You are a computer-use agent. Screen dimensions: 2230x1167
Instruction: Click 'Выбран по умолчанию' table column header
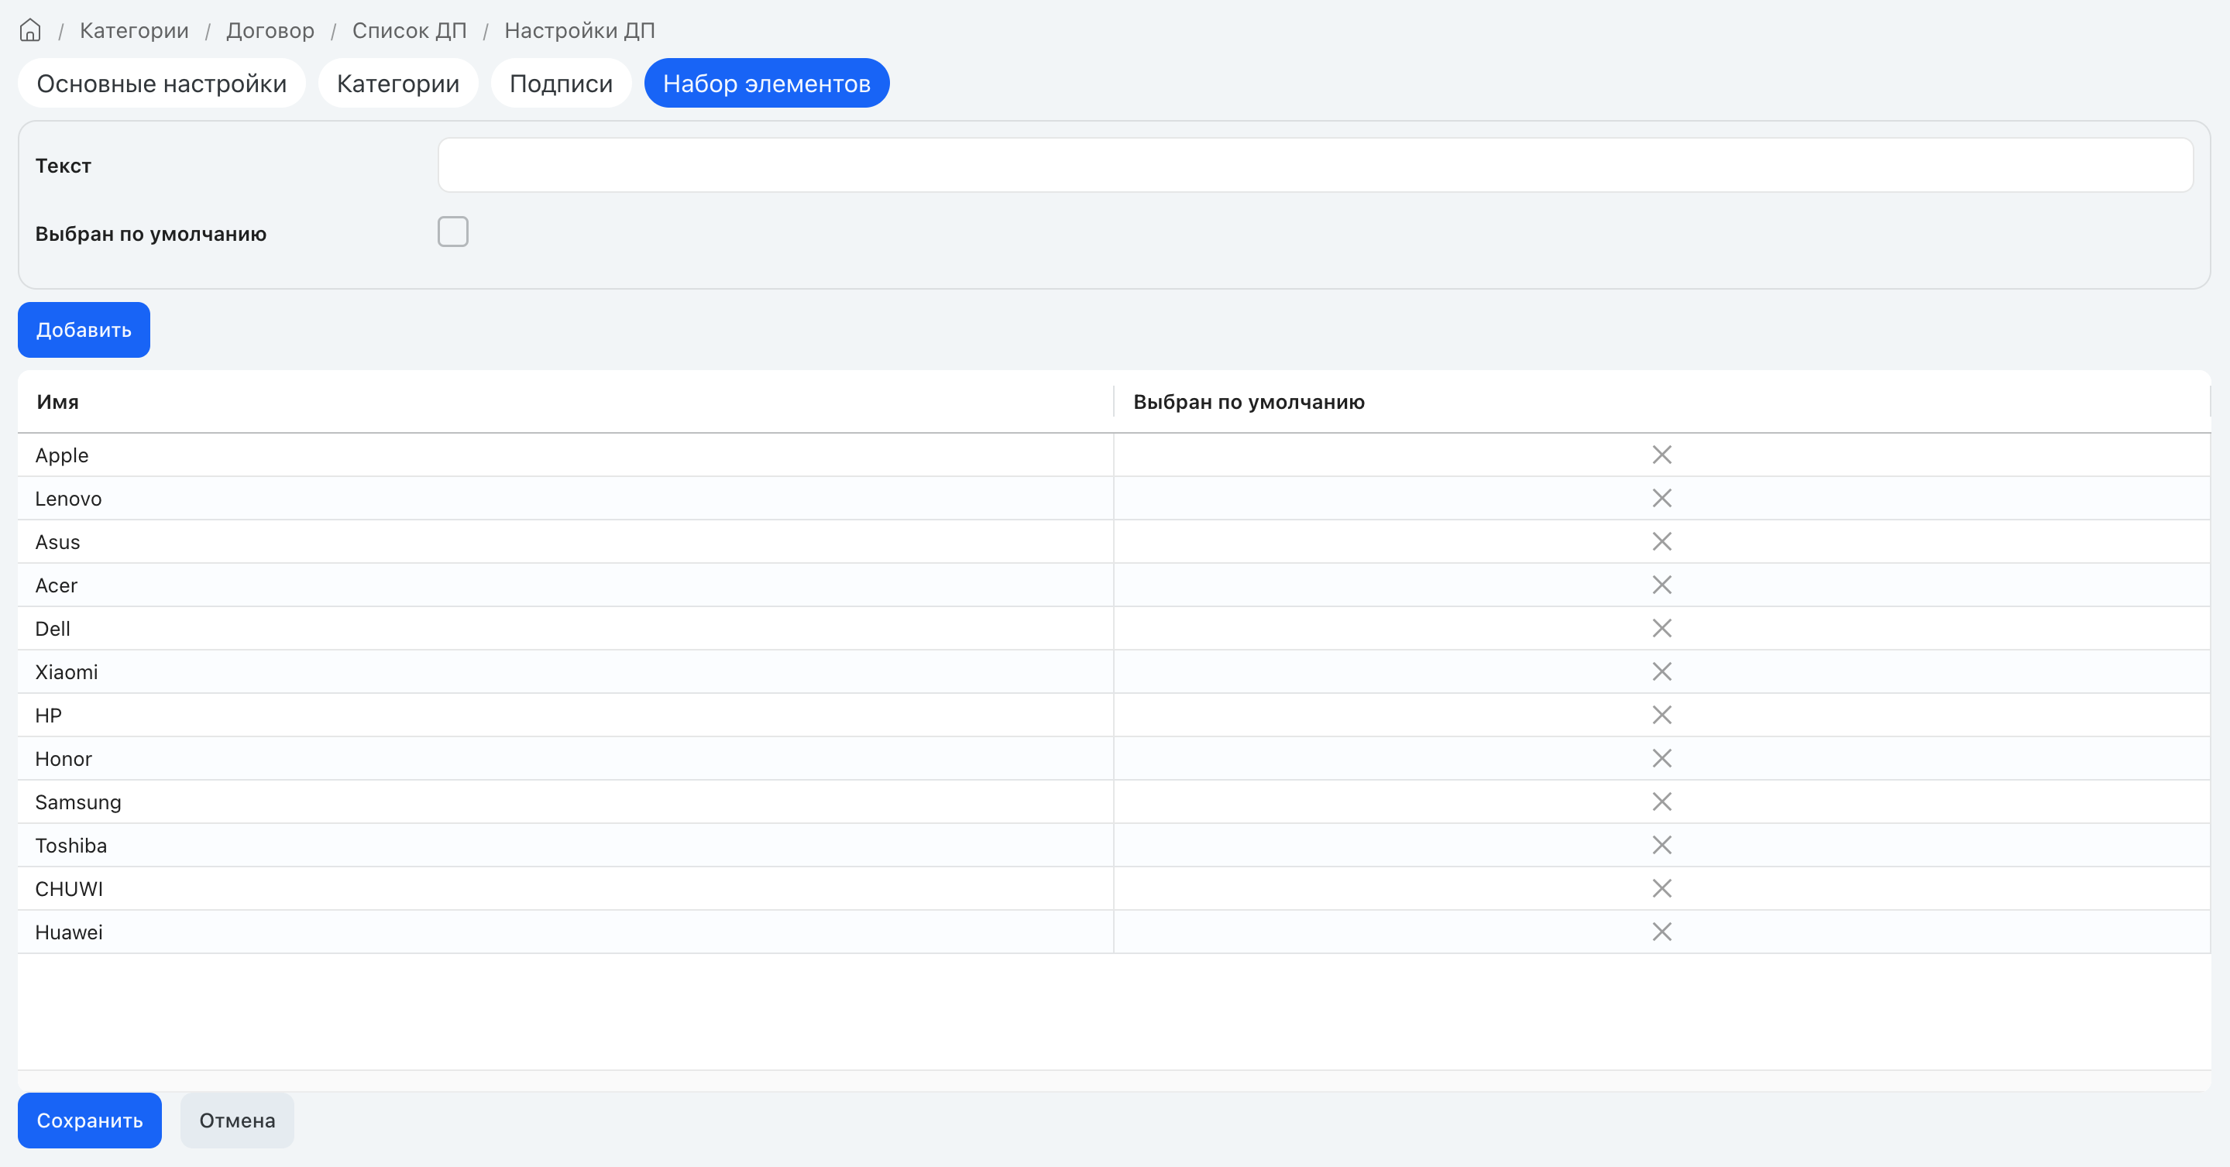(1661, 402)
